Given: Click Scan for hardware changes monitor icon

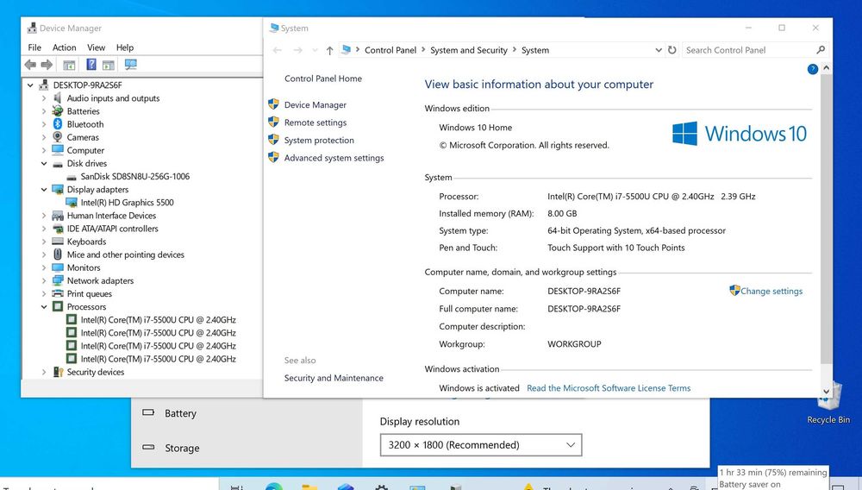Looking at the screenshot, I should 130,65.
